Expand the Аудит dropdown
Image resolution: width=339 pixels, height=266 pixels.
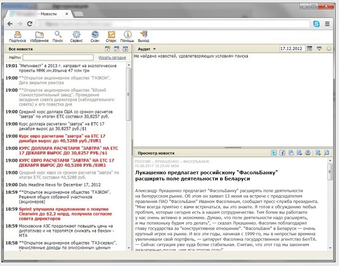(154, 49)
